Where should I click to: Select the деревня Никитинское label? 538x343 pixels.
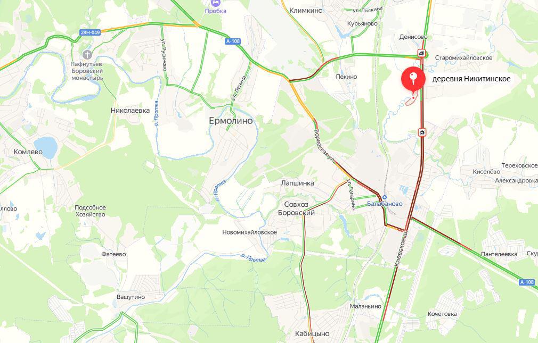pos(471,79)
